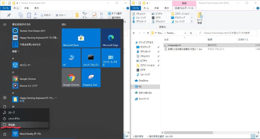Click the refresh button in right Explorer
The image size is (260, 139).
191,33
